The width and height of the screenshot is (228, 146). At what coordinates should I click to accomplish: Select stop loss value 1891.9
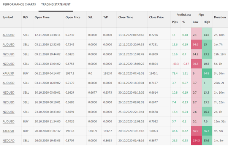click(92, 131)
